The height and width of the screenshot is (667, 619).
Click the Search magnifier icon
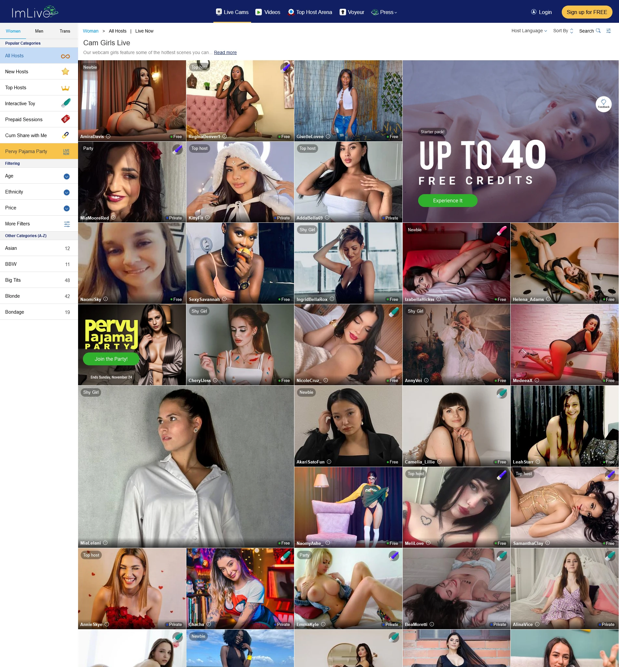(598, 31)
